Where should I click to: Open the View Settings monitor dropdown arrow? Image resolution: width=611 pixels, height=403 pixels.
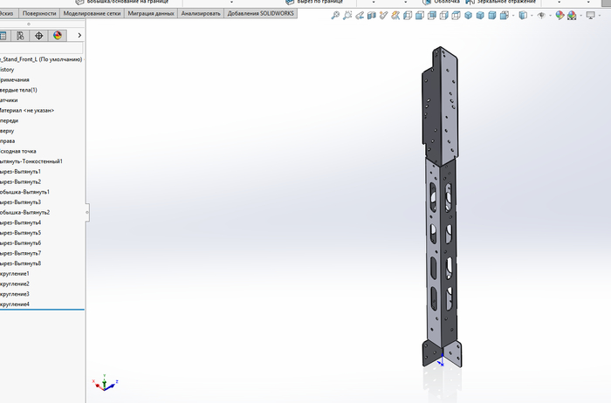(600, 16)
